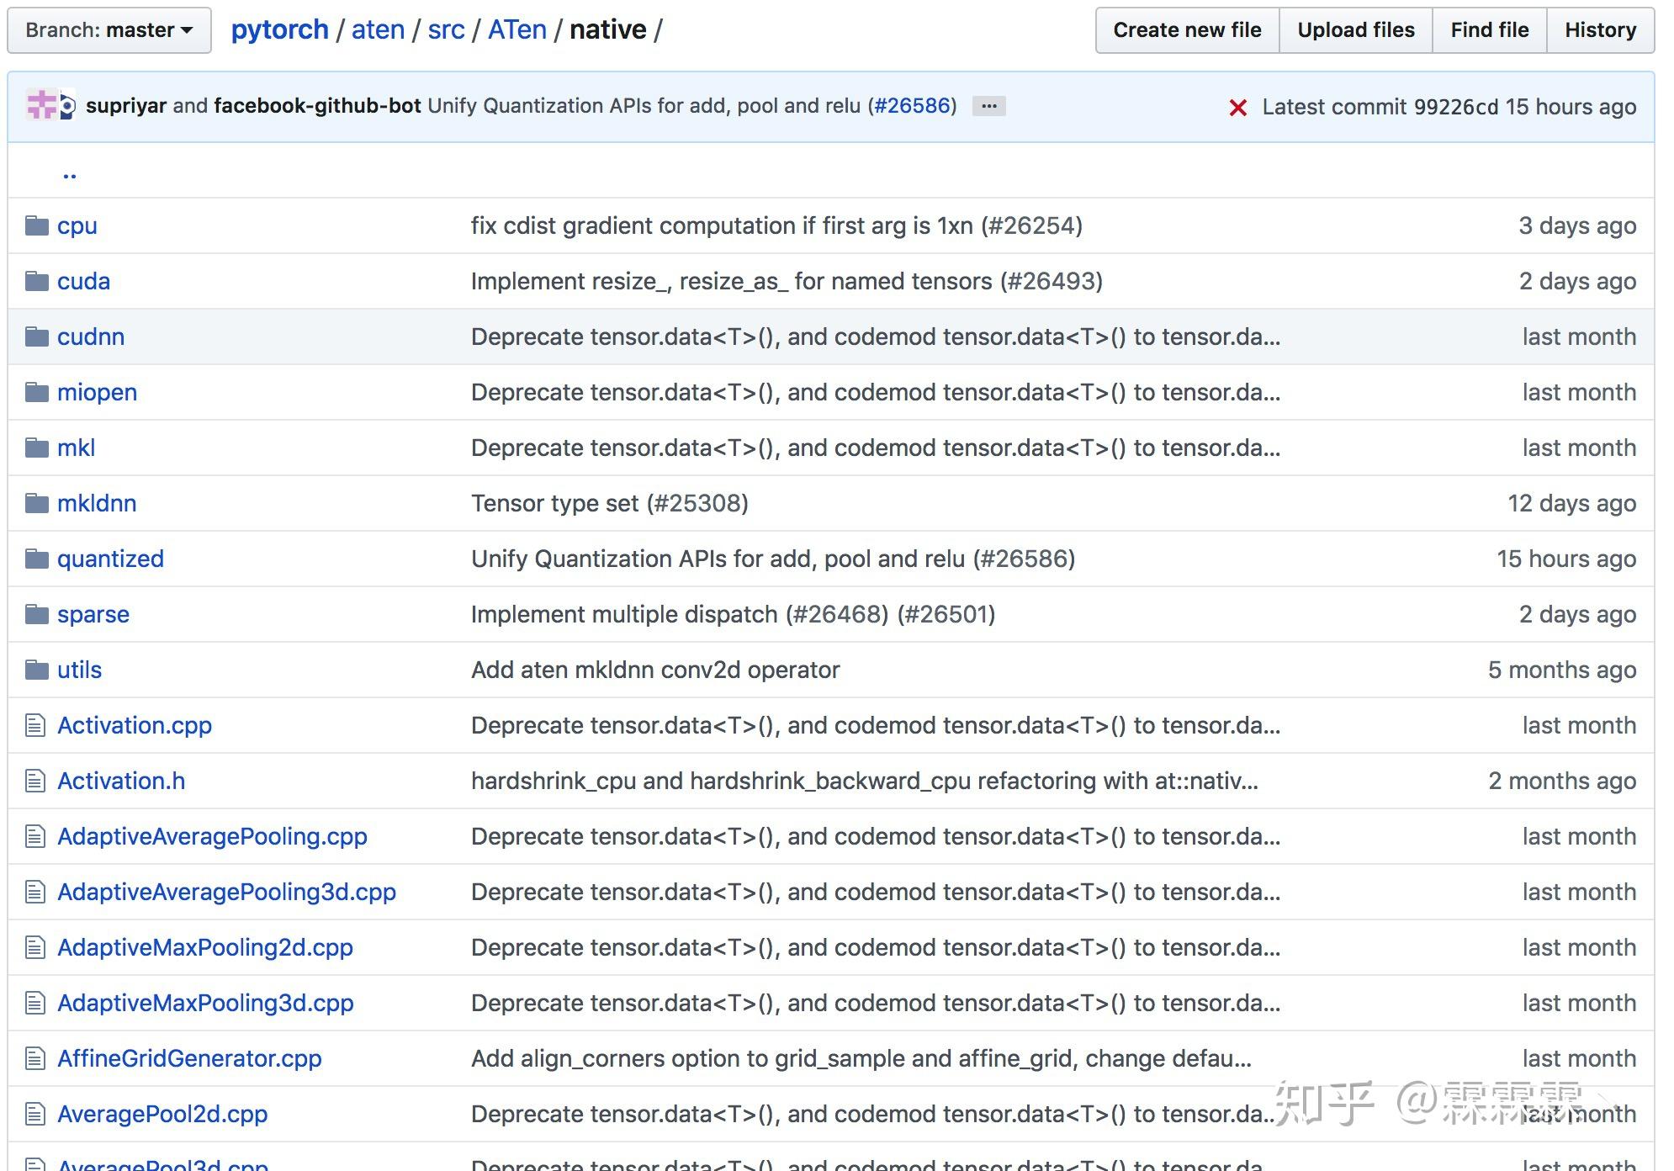Open the AdaptiveMaxPooling2d.cpp file
The image size is (1674, 1171).
(x=205, y=947)
